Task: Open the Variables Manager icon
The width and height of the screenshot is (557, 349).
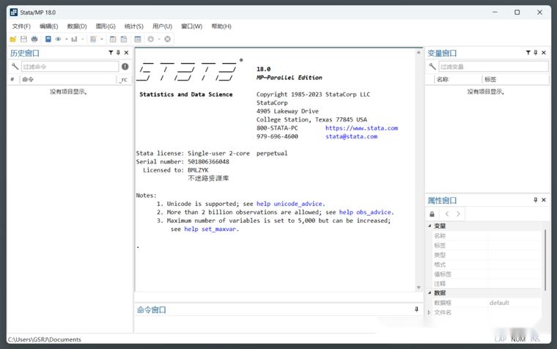Action: coord(138,39)
